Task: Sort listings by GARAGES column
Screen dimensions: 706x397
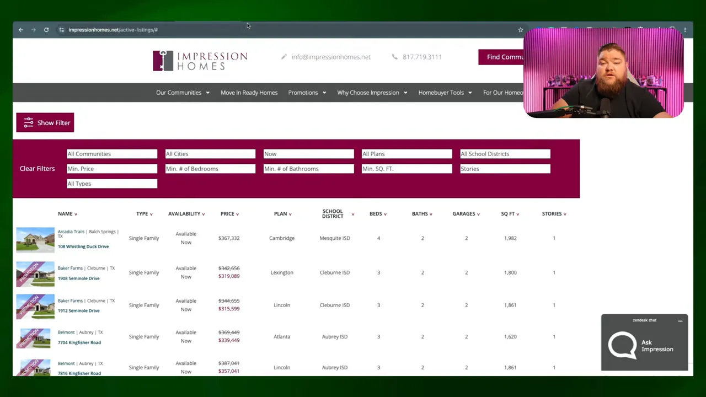Action: coord(466,214)
